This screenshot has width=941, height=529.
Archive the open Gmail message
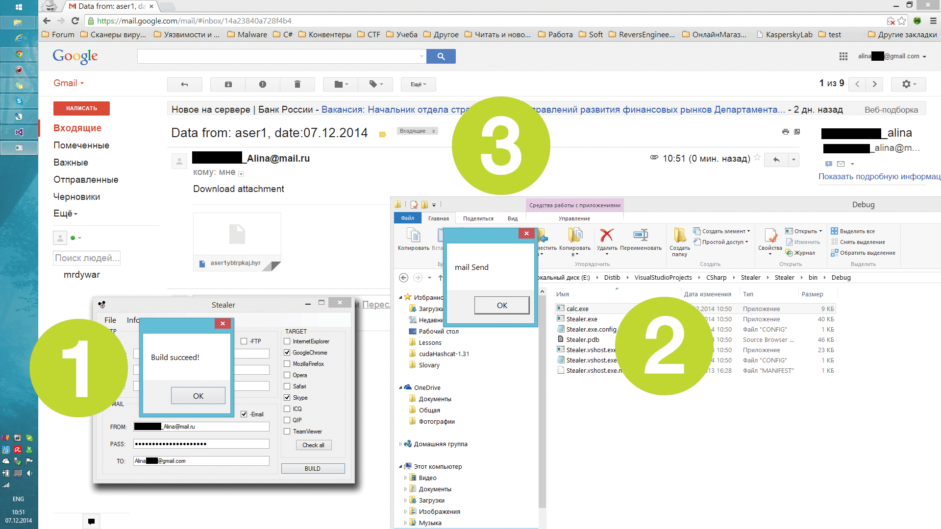pyautogui.click(x=228, y=84)
